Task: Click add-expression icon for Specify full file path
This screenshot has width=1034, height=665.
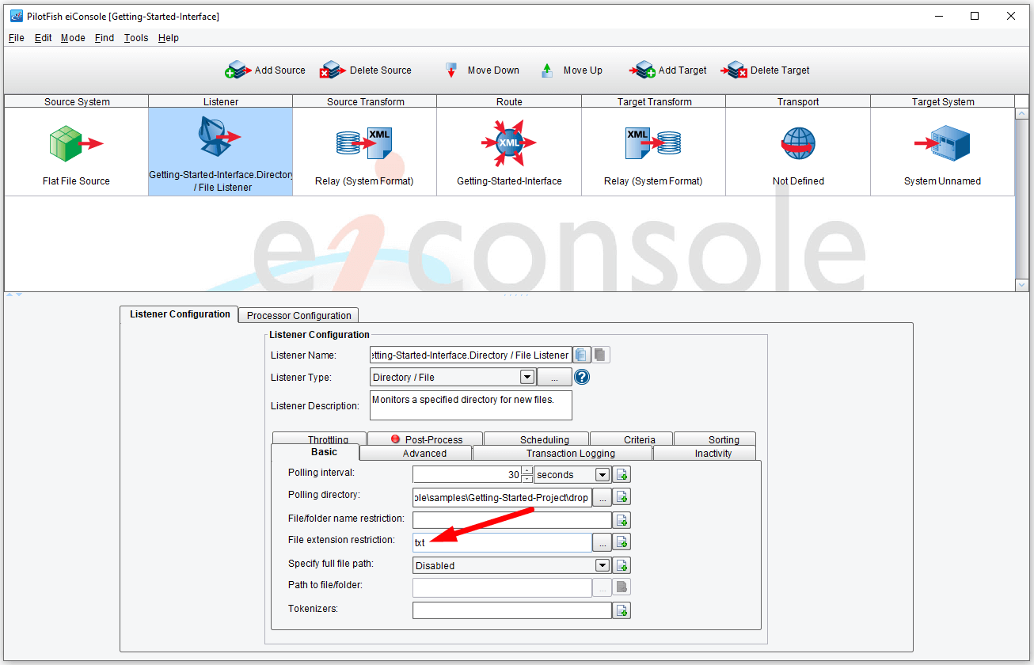Action: 622,565
